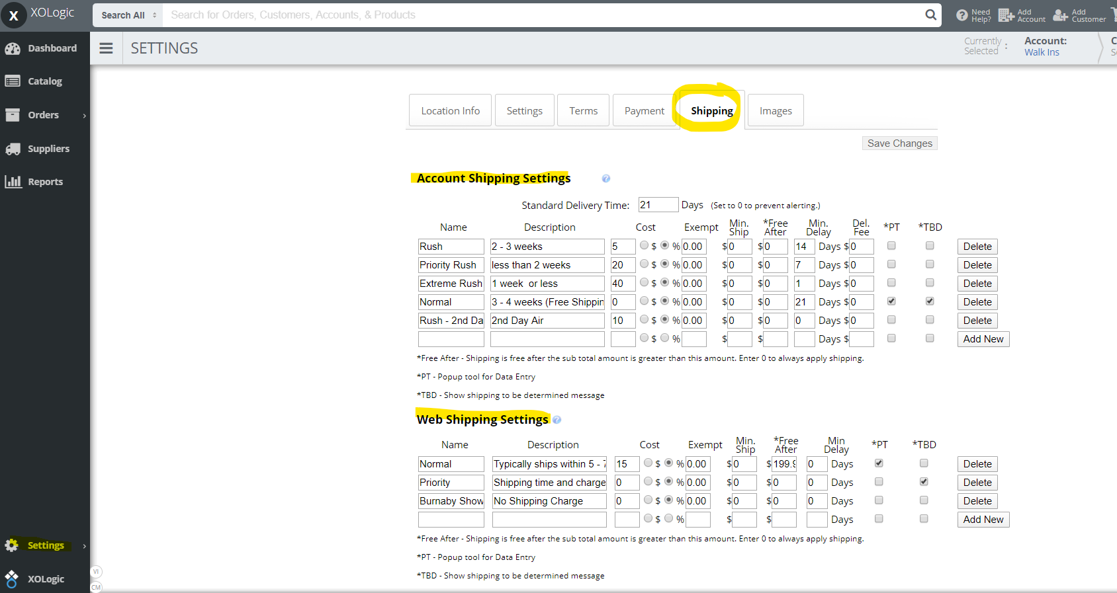Click the blank Name field in web shipping
Image resolution: width=1117 pixels, height=593 pixels.
point(451,520)
